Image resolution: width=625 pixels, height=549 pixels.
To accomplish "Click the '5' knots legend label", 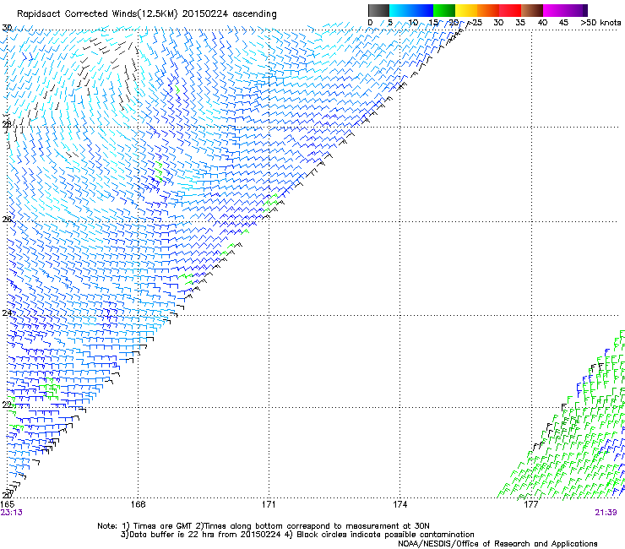I will [x=390, y=23].
